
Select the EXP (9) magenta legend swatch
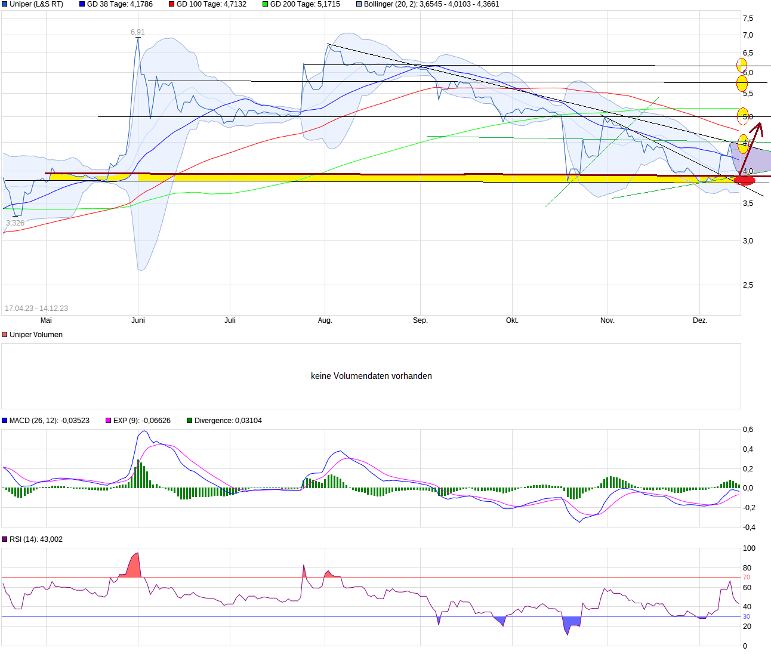(109, 421)
